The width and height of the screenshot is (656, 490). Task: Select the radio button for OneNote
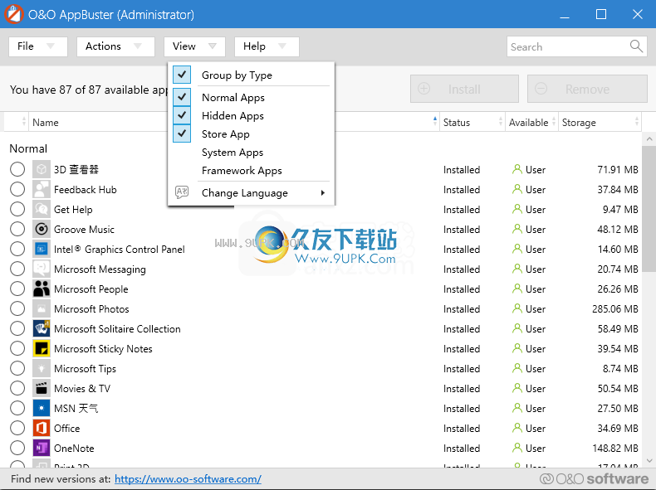click(17, 449)
